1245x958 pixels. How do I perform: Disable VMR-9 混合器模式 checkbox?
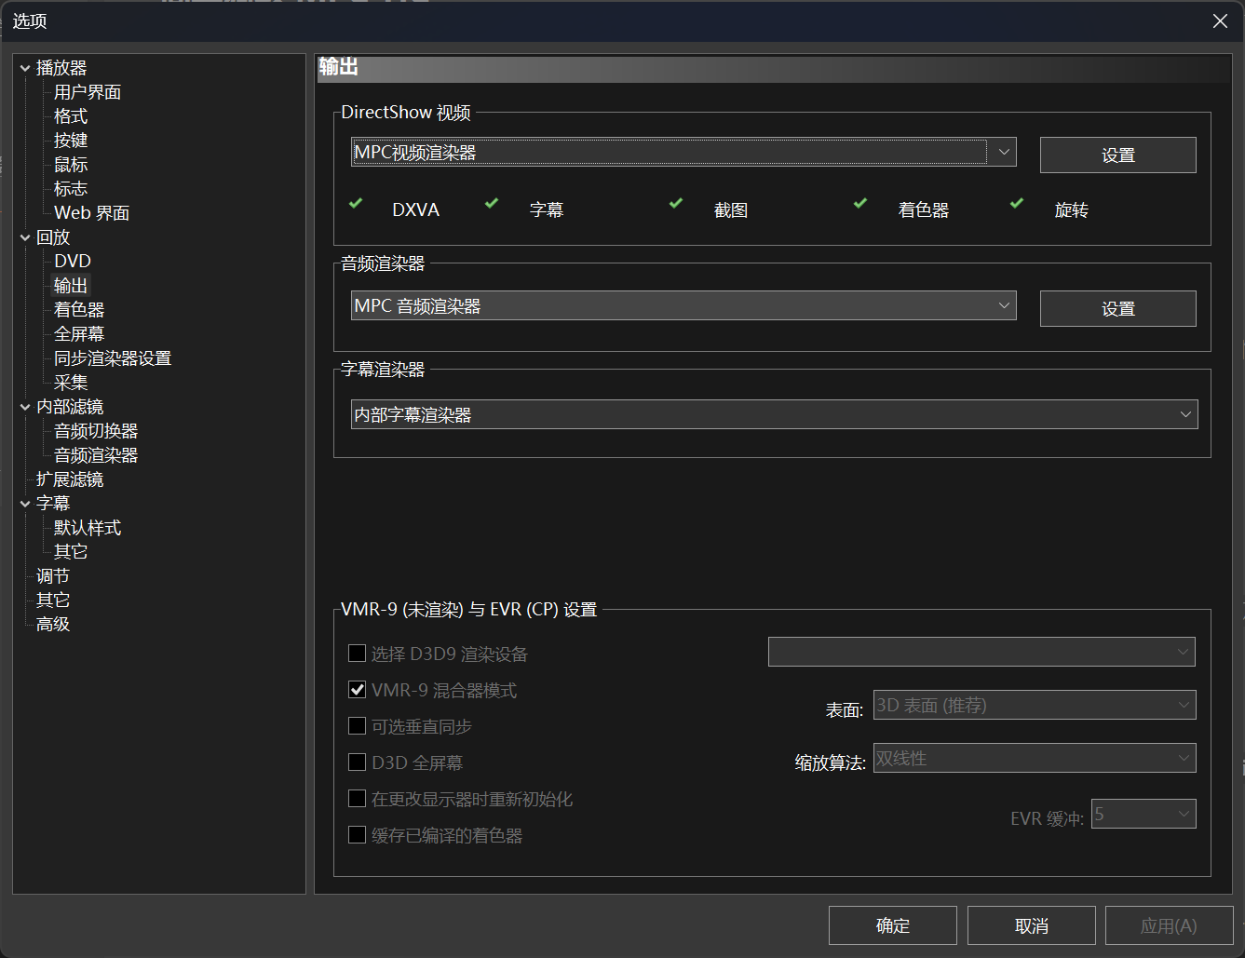[x=357, y=689]
